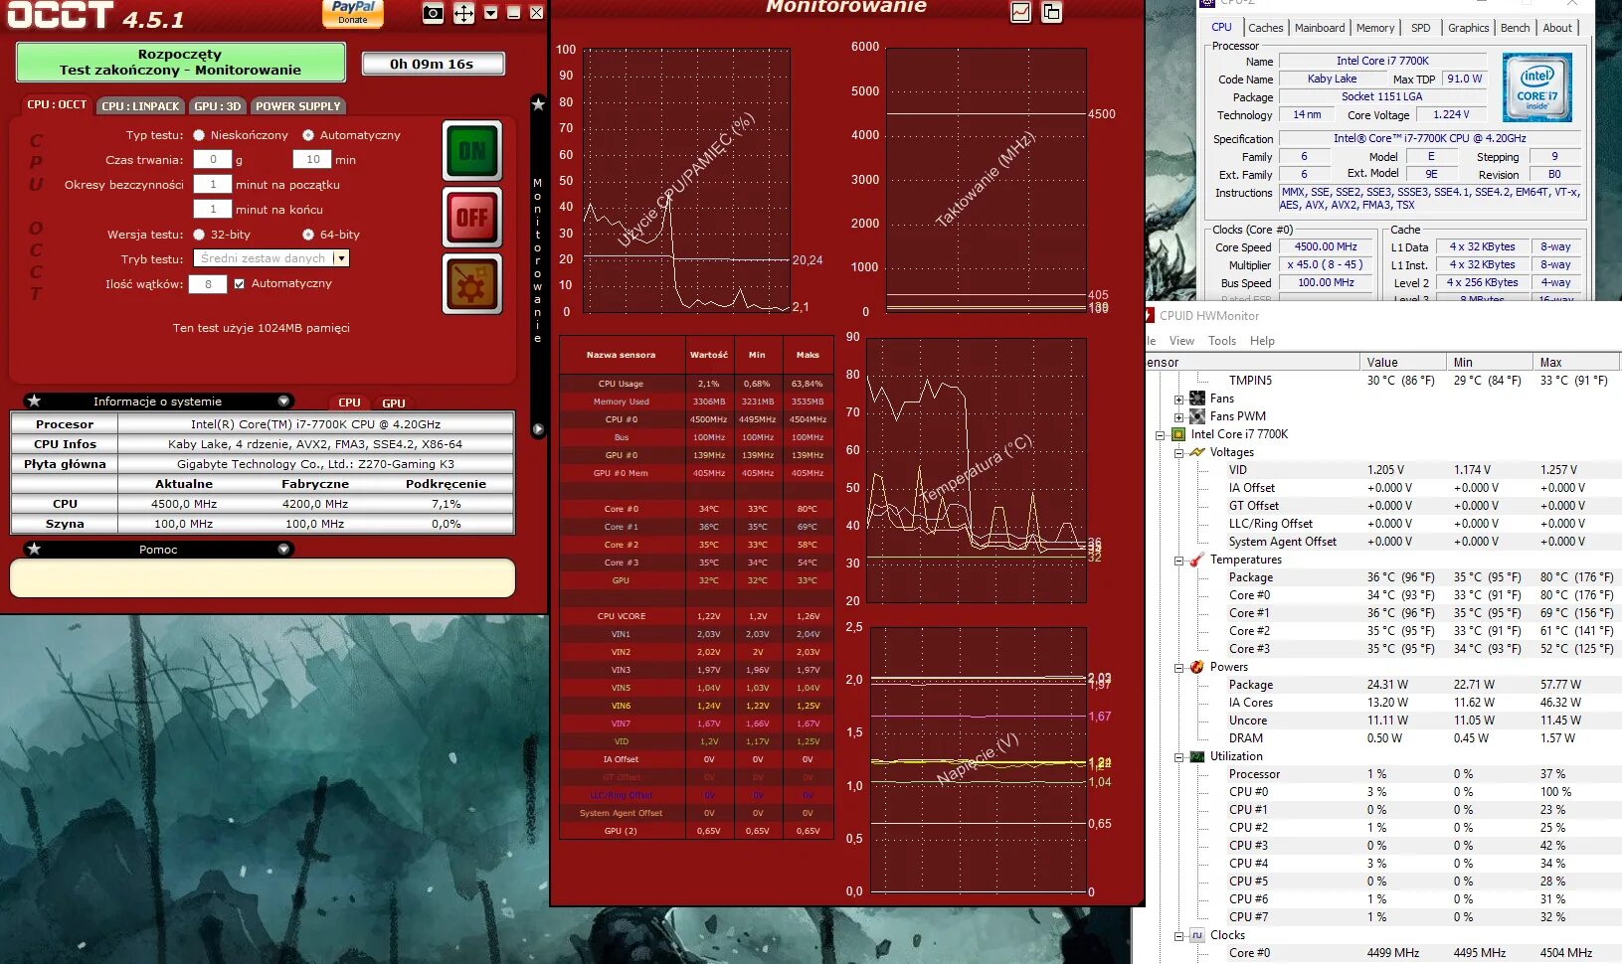Switch to GPU system info tab
This screenshot has width=1622, height=964.
pyautogui.click(x=394, y=402)
